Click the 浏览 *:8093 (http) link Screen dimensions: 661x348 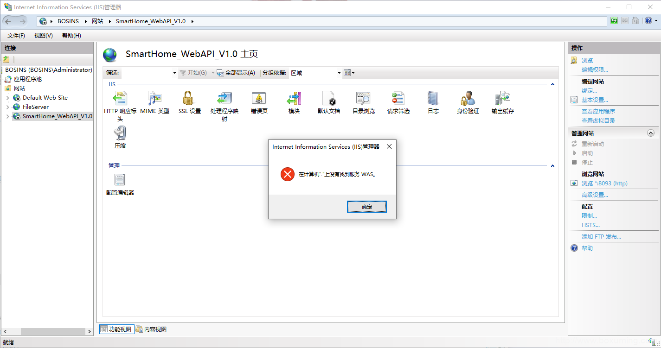tap(604, 183)
